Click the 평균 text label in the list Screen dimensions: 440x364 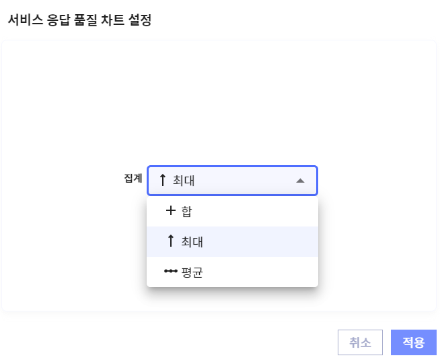(x=192, y=272)
